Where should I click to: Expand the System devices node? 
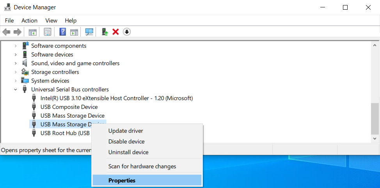coord(16,81)
